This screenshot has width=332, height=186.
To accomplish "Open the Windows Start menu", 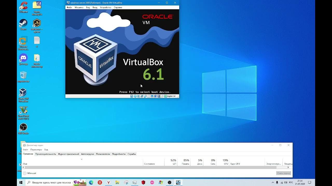I will tap(21, 182).
